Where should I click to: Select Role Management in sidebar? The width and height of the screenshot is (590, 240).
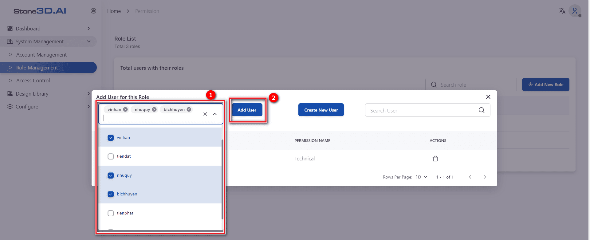pos(48,68)
